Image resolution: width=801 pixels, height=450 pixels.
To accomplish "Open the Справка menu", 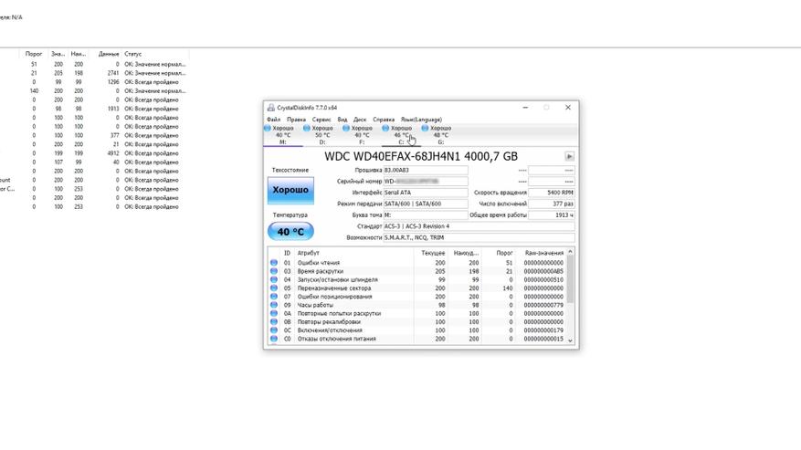I will click(384, 120).
